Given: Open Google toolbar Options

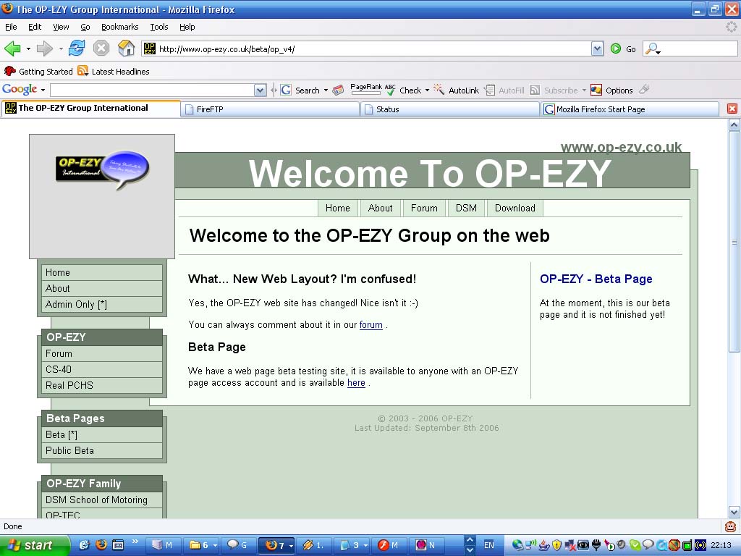Looking at the screenshot, I should (x=612, y=90).
